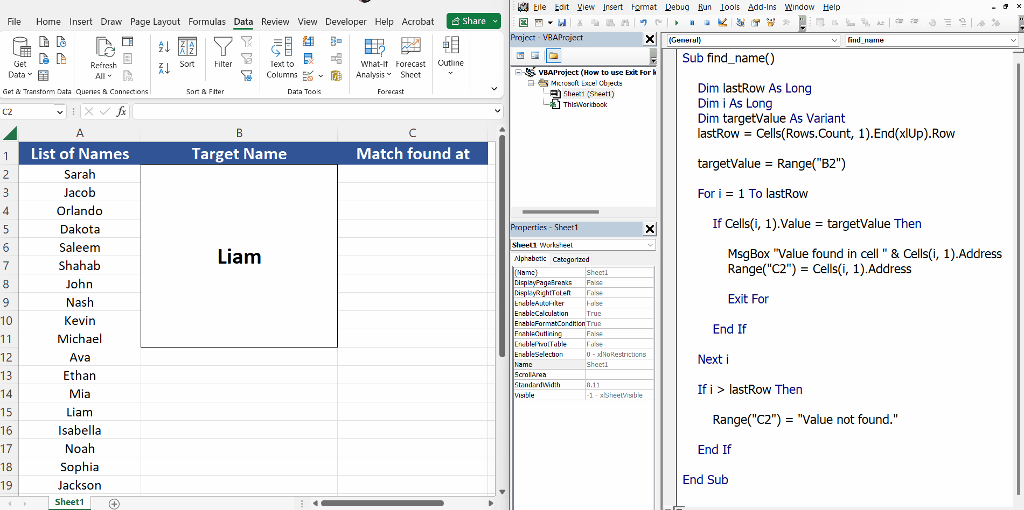This screenshot has height=510, width=1024.
Task: Switch to the Categorized properties tab
Action: [x=570, y=259]
